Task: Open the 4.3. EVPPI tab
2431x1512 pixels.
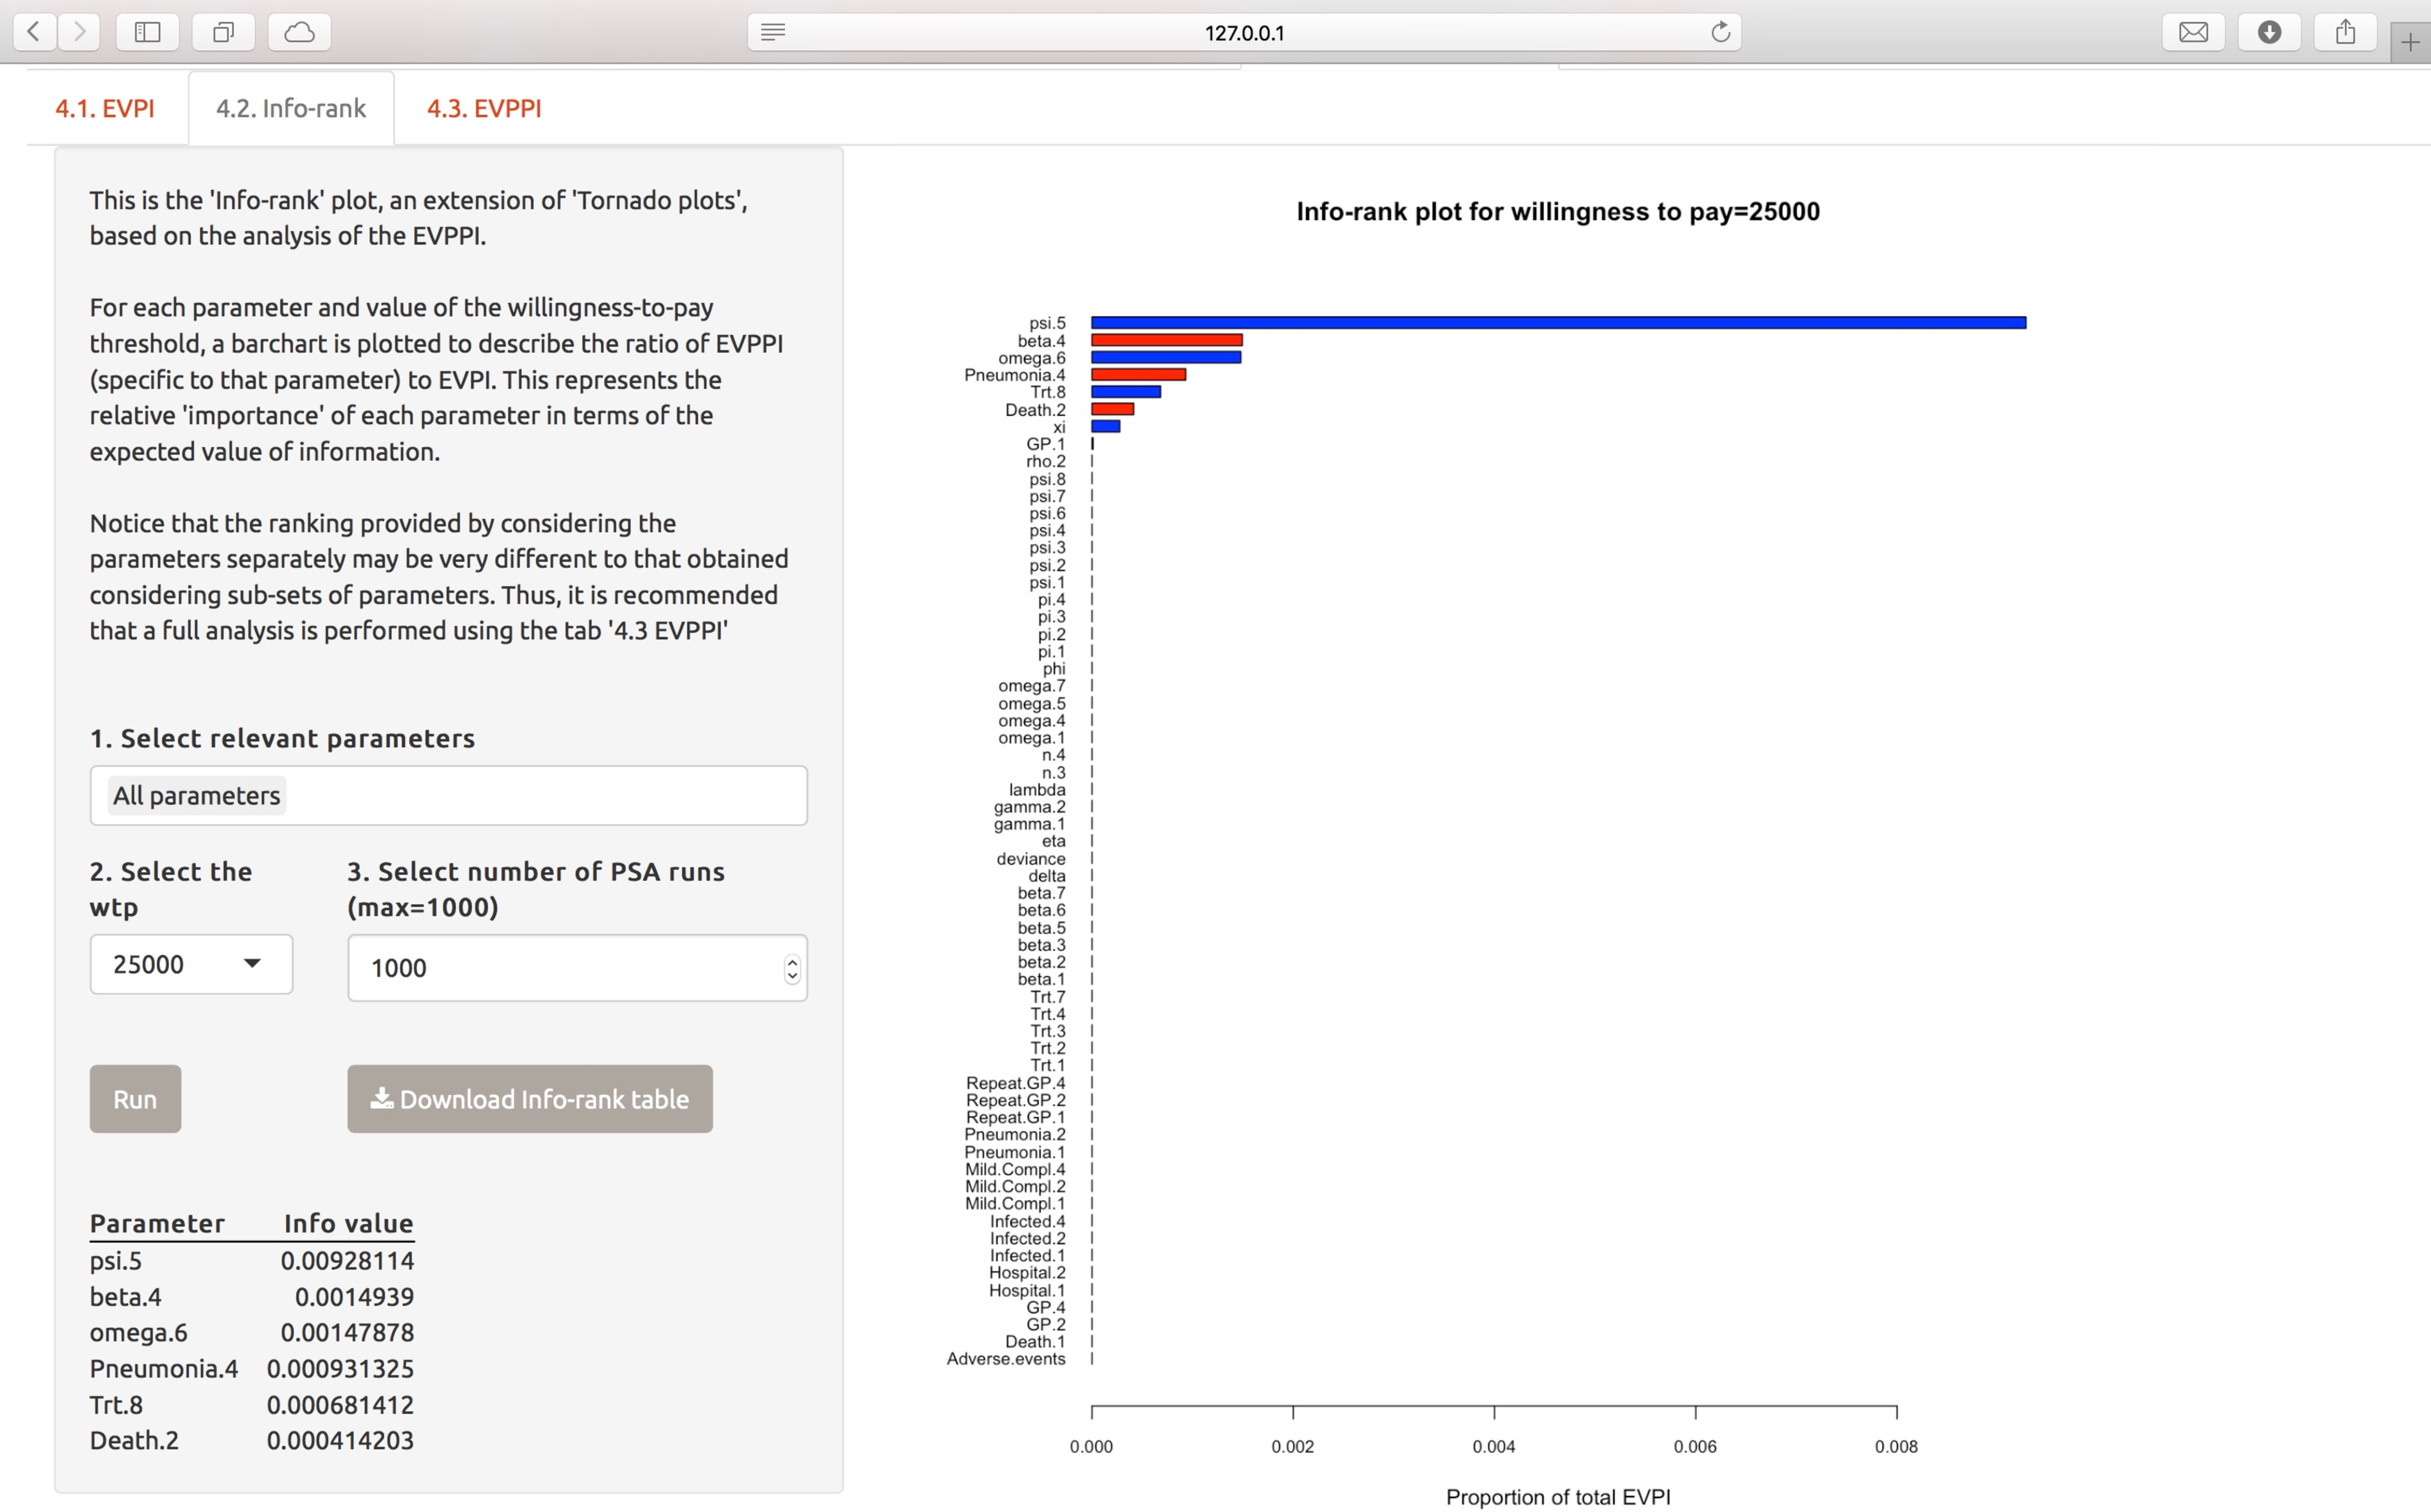Action: click(x=484, y=108)
